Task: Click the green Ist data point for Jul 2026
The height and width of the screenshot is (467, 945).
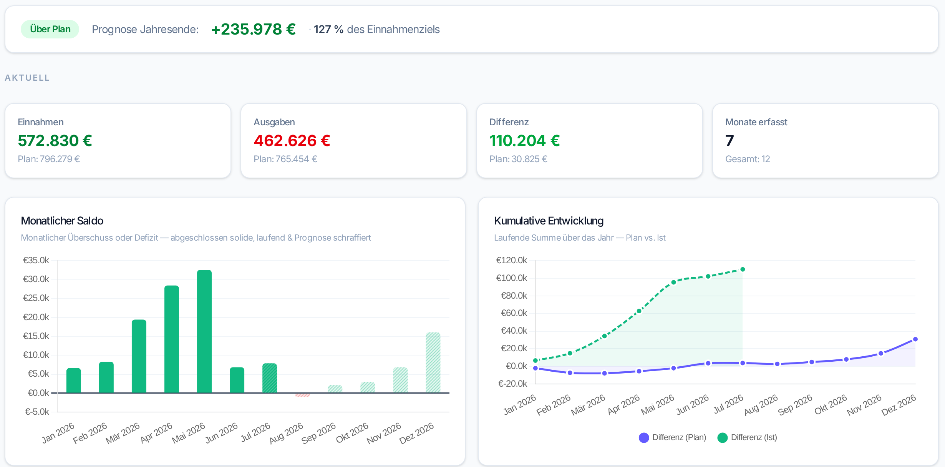Action: tap(743, 269)
